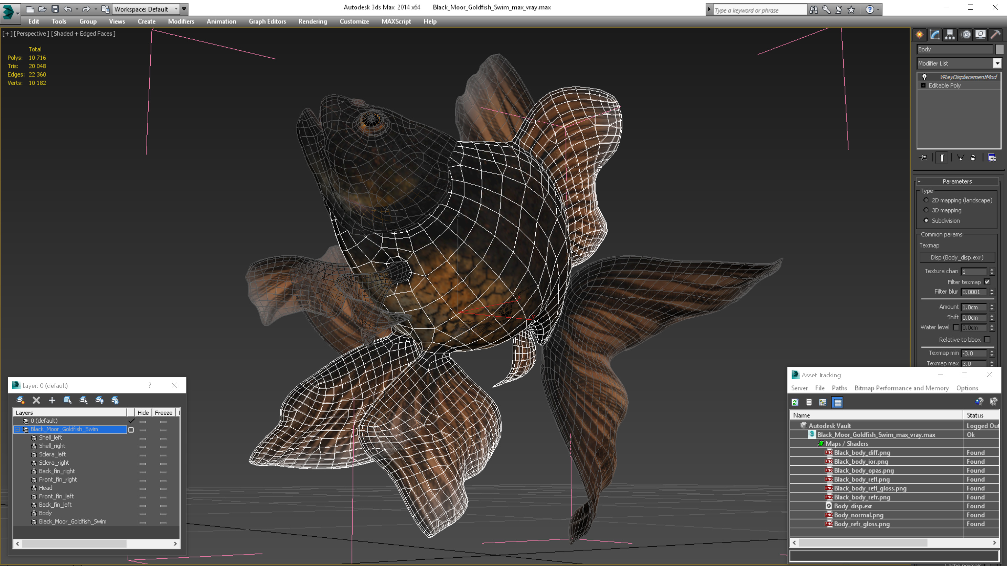The height and width of the screenshot is (566, 1007).
Task: Click the Disp (Body_disp.exr) texmap button
Action: click(957, 257)
